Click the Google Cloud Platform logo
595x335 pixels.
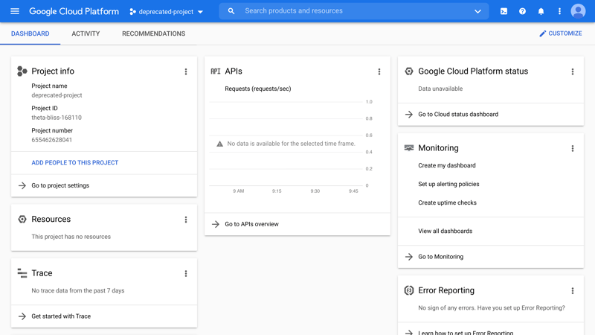point(74,11)
